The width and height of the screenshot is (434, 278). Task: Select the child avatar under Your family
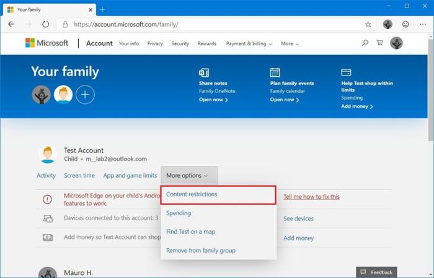(x=63, y=95)
